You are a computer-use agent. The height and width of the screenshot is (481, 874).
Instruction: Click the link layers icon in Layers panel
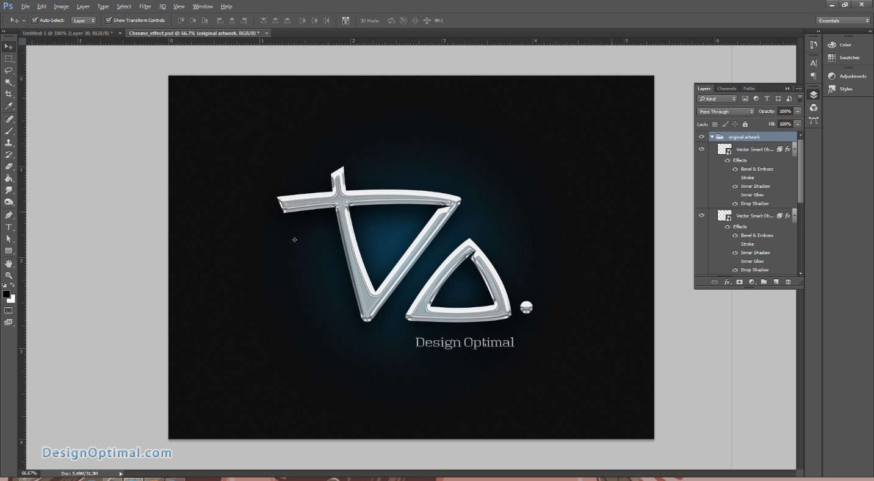[x=715, y=282]
